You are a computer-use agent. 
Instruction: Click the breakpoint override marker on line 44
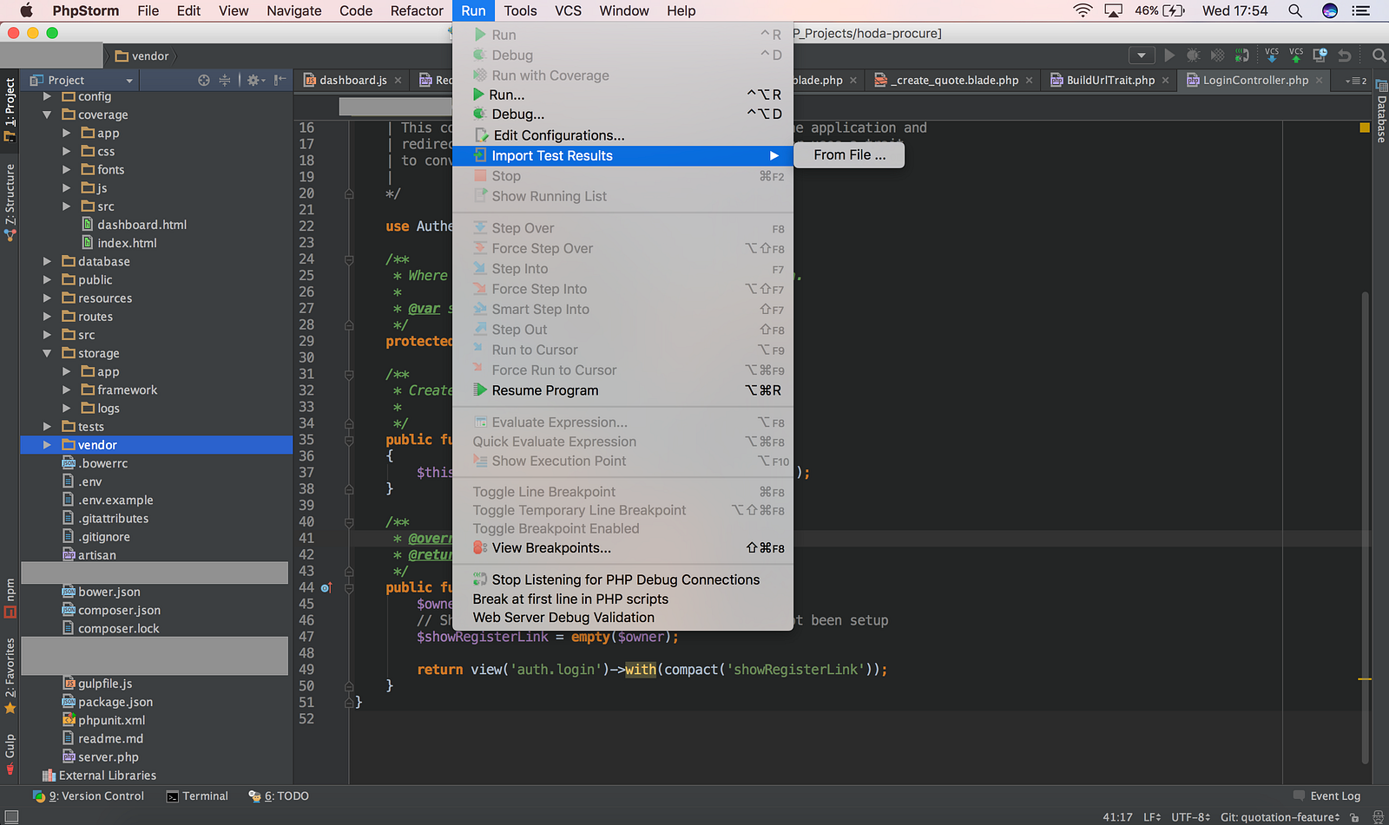[326, 587]
